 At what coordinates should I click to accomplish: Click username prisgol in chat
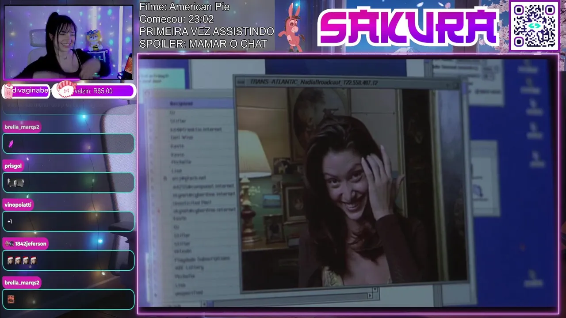click(x=13, y=166)
